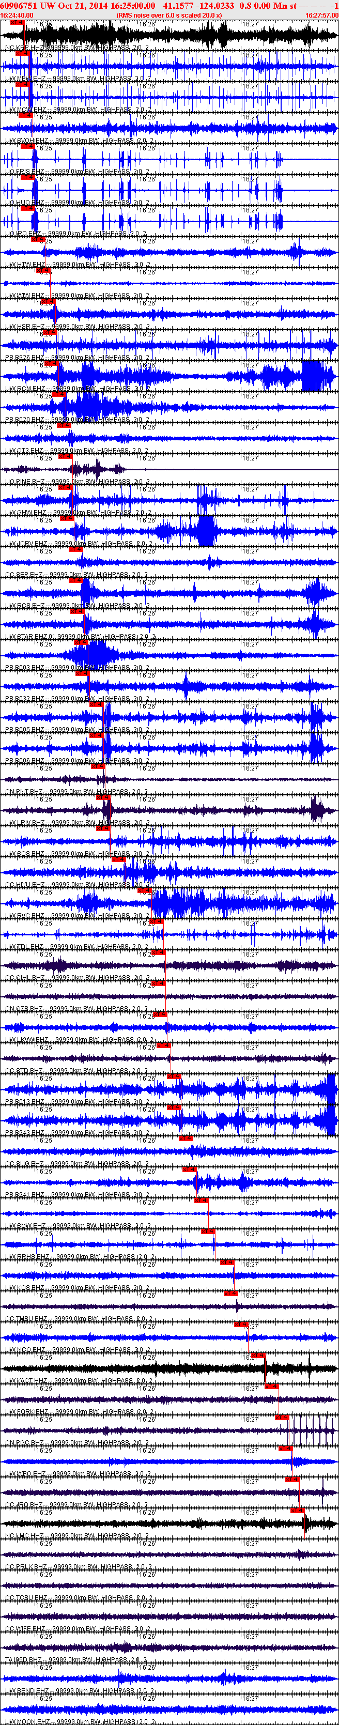
Task: Click red pick marker on NC KFP trace
Action: [x=18, y=23]
